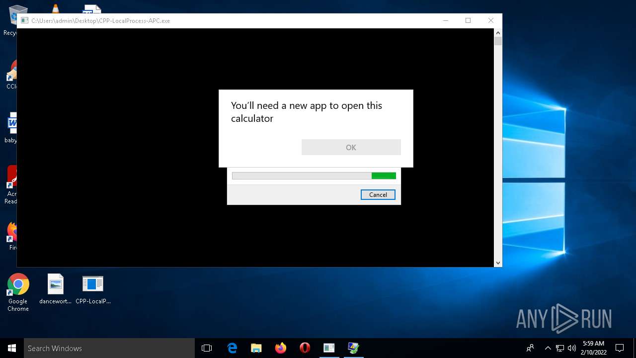Viewport: 636px width, 358px height.
Task: Close the CPP-LocalProcess-APC console window
Action: tap(491, 20)
